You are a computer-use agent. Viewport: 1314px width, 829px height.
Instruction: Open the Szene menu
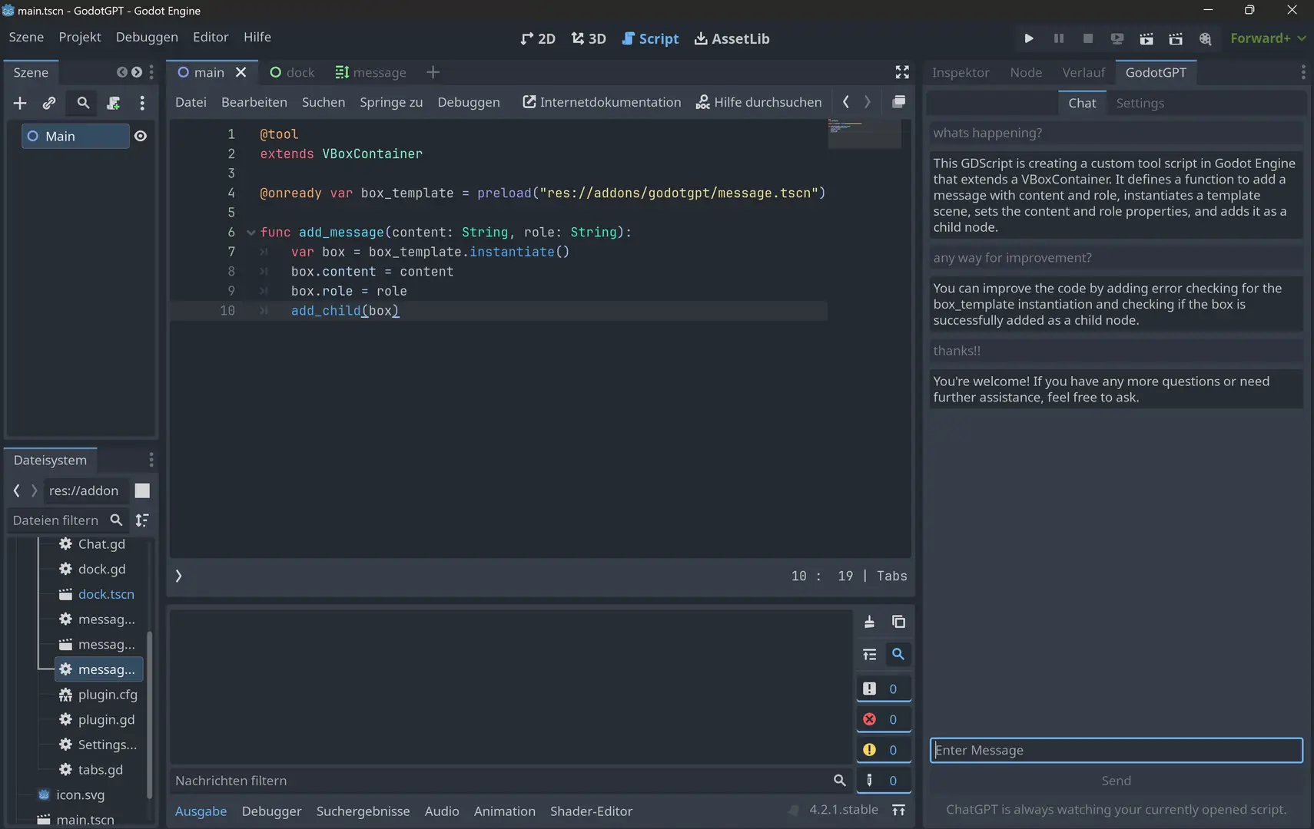(26, 37)
